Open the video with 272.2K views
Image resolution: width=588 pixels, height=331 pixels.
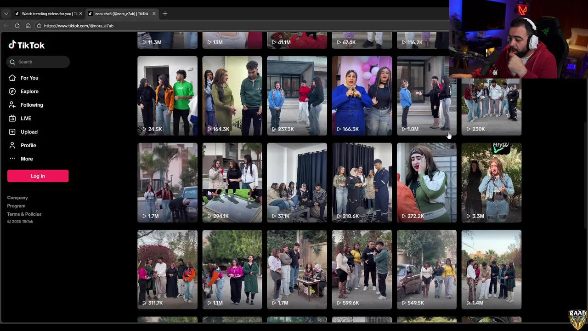427,183
